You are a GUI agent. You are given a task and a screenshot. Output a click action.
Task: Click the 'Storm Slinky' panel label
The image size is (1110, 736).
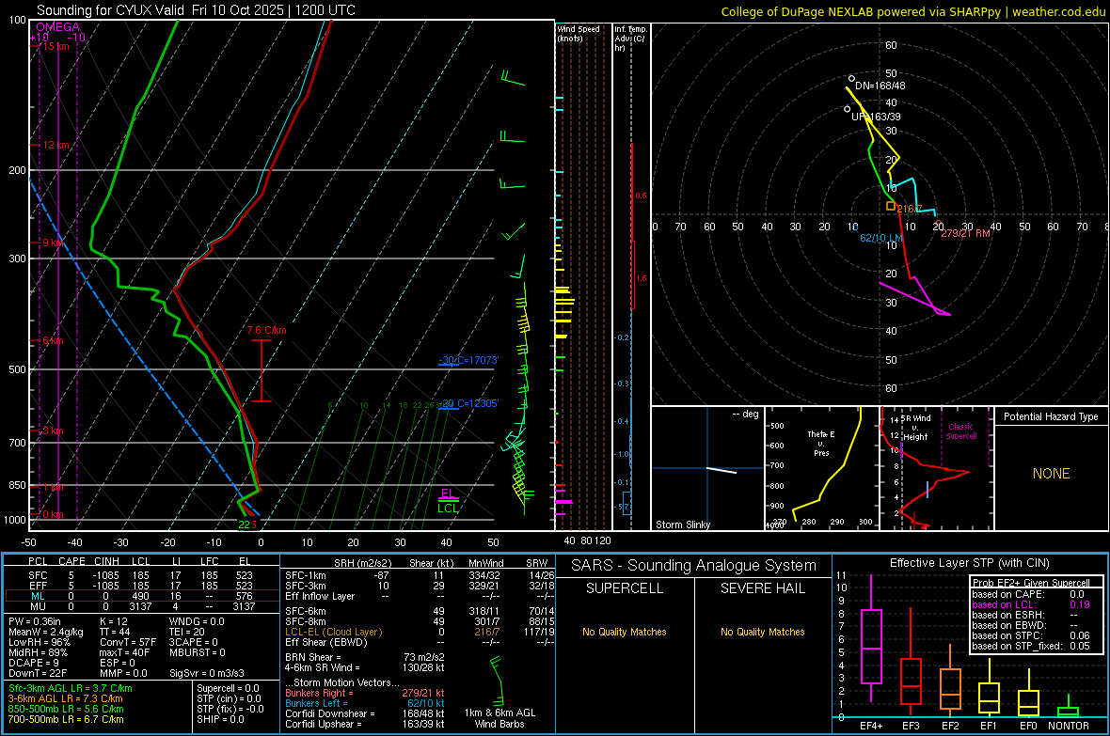[x=682, y=525]
